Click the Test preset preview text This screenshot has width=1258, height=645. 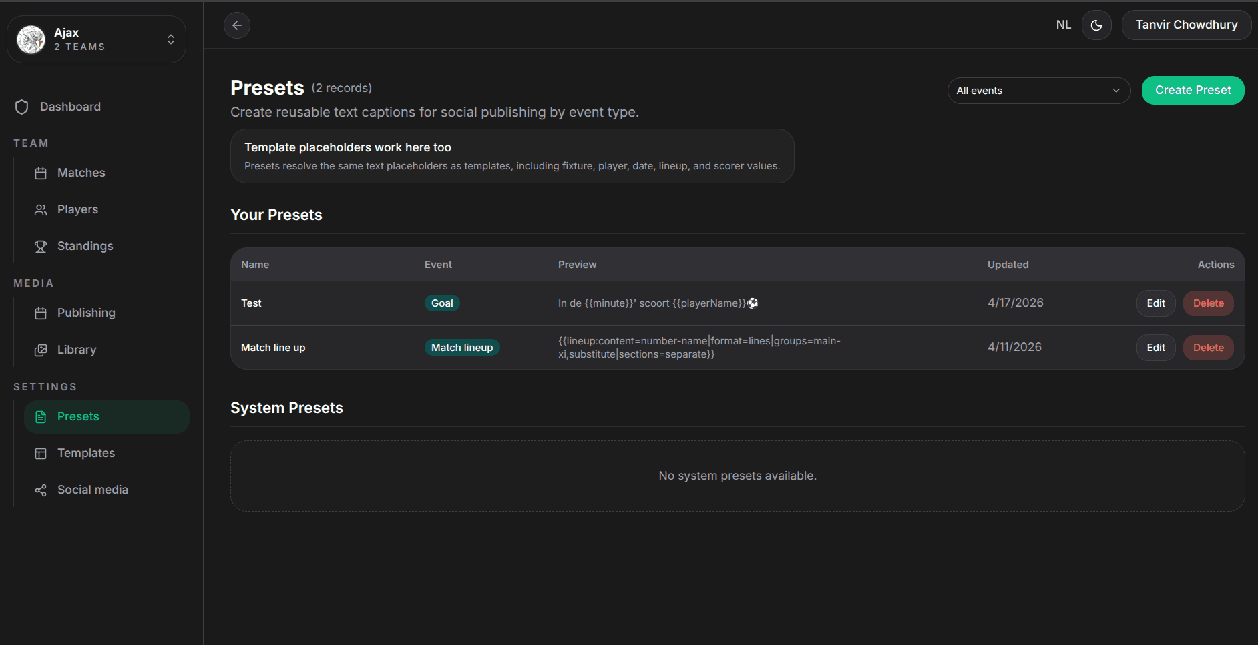coord(658,303)
